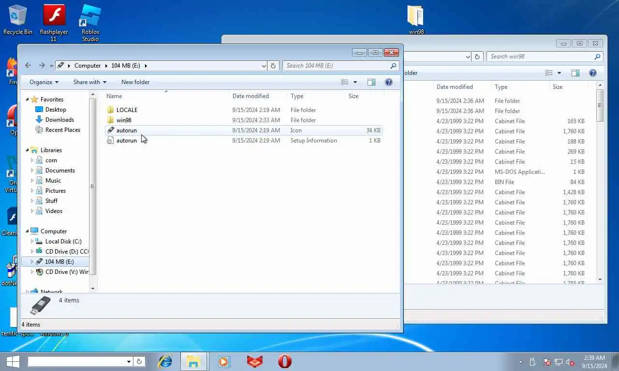Select the autorun Icon file
Image resolution: width=619 pixels, height=371 pixels.
244,130
